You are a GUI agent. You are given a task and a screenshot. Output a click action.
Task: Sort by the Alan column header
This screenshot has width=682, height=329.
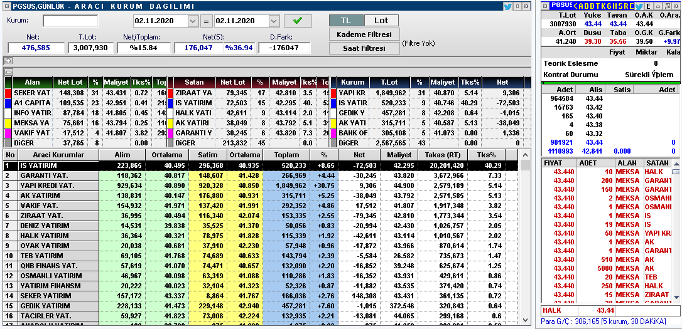click(32, 82)
